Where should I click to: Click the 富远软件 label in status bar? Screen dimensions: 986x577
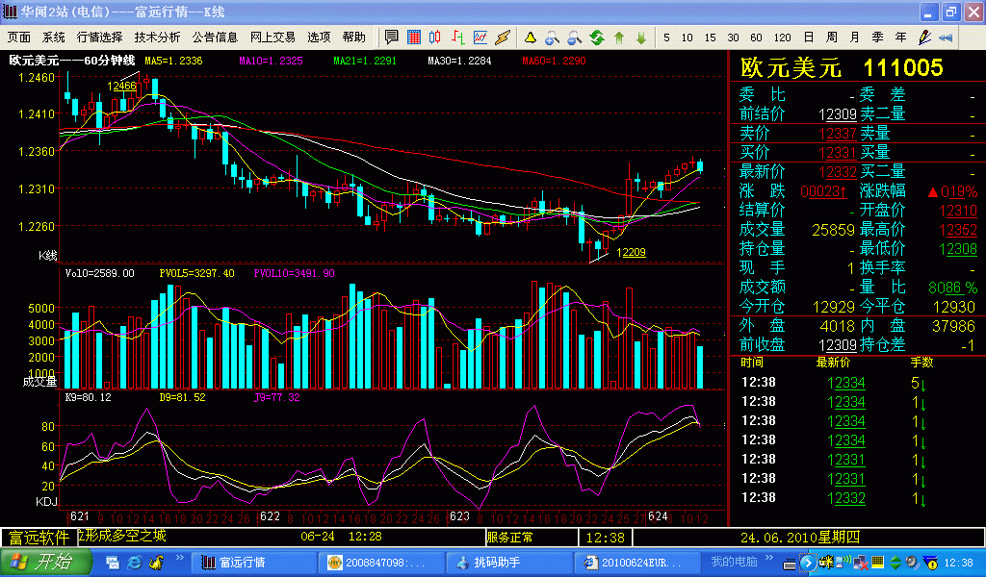coord(39,538)
